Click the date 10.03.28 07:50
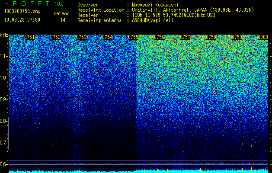The height and width of the screenshot is (173, 272). (22, 20)
